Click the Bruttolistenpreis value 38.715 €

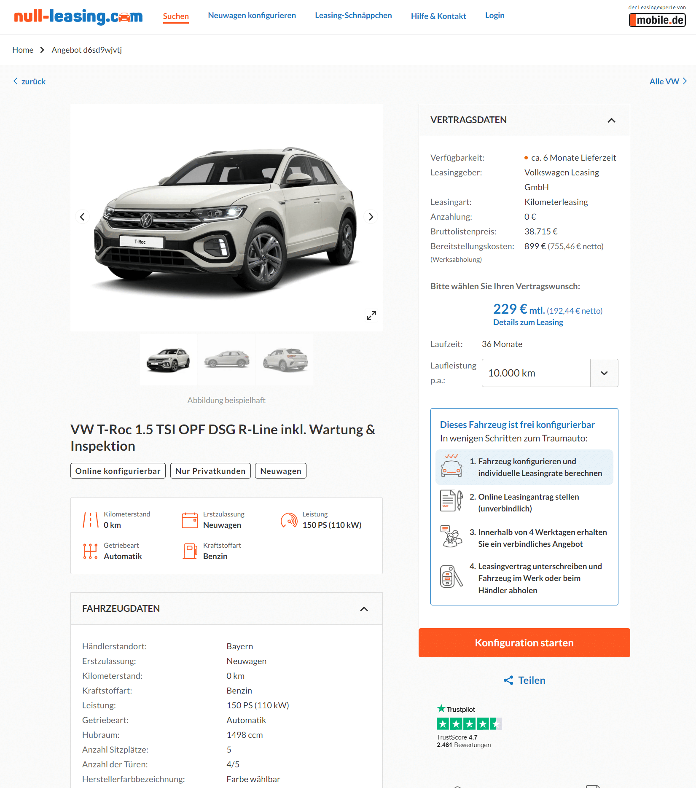[x=541, y=231]
